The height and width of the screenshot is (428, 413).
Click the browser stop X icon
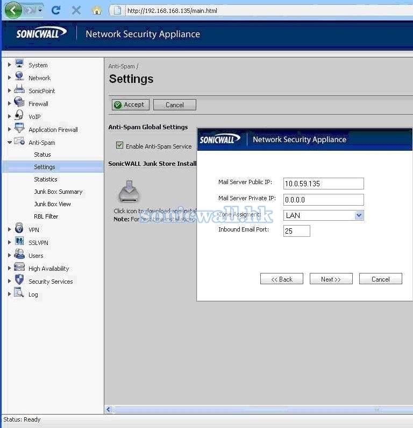[x=76, y=11]
